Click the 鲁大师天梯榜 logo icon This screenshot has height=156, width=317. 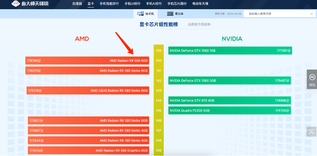point(15,4)
